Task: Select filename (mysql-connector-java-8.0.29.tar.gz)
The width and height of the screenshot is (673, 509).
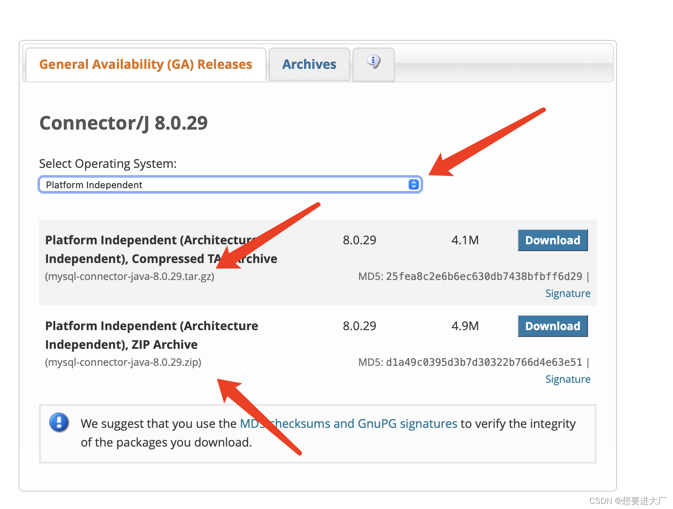Action: [130, 277]
